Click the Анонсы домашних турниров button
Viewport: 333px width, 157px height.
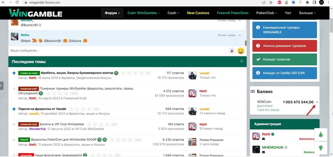(285, 46)
